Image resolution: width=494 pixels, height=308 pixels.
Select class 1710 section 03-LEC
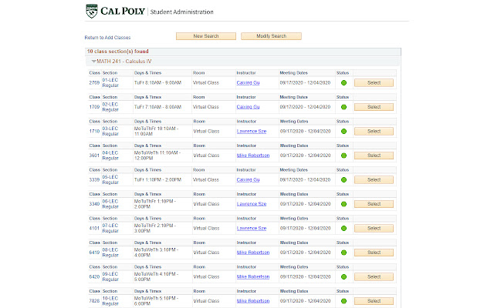tap(374, 132)
